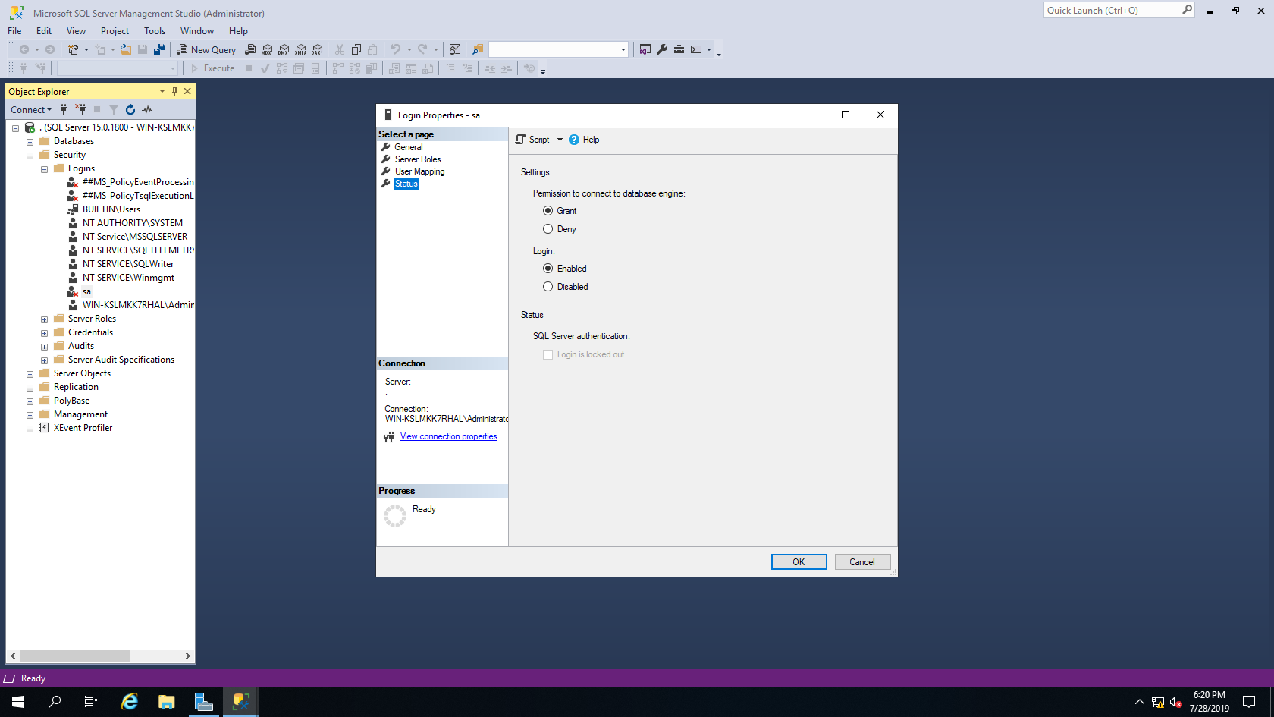
Task: Expand the Databases node
Action: click(x=30, y=142)
